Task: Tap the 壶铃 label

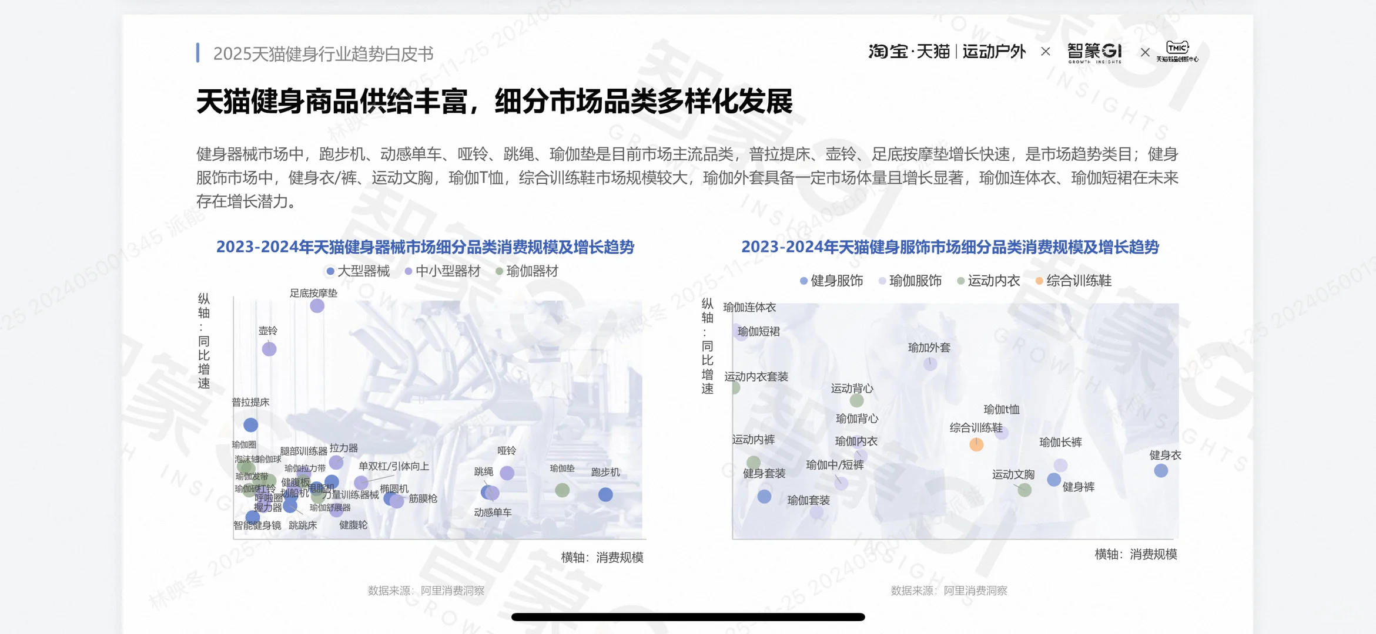Action: (x=268, y=331)
